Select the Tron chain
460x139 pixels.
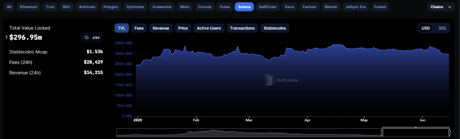50,7
